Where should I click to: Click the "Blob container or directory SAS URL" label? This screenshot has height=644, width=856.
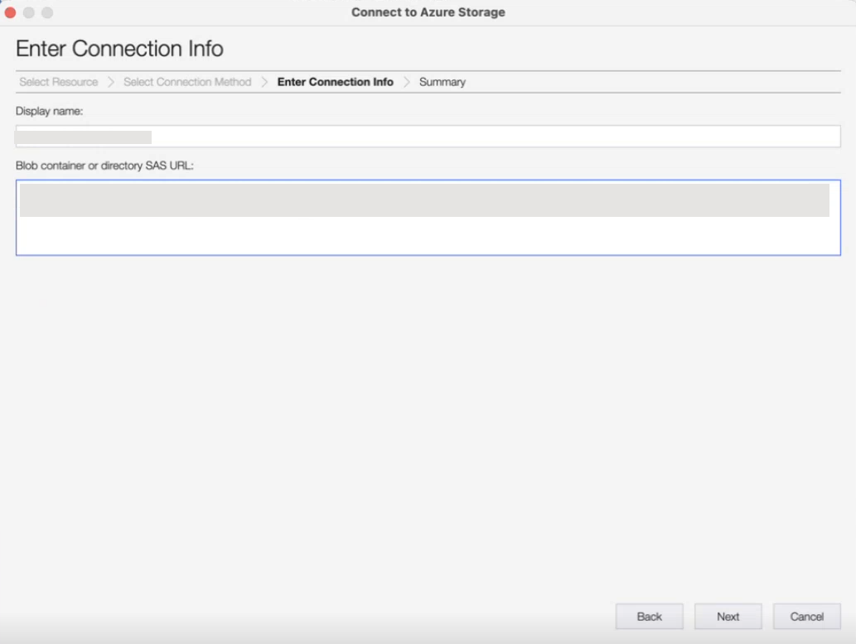click(104, 166)
